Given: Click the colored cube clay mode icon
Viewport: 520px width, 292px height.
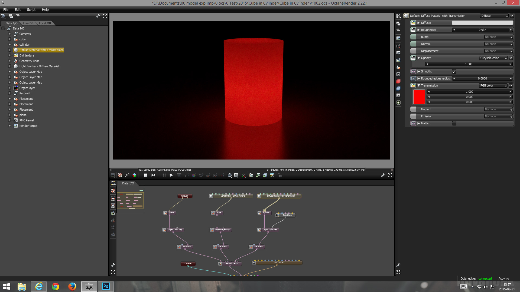Looking at the screenshot, I should coord(134,175).
